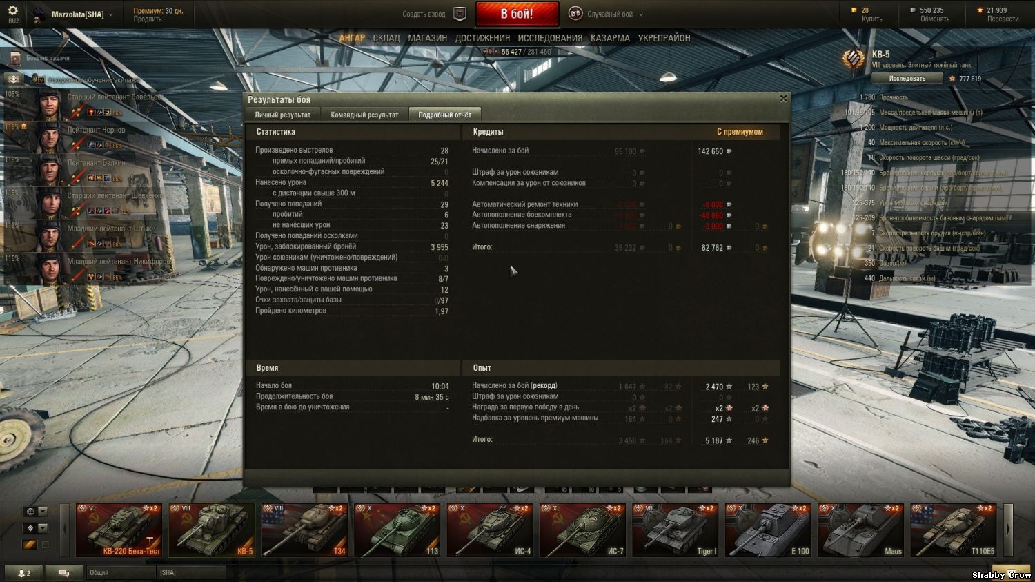Open the chat channels icon button
1035x582 pixels.
(x=64, y=572)
